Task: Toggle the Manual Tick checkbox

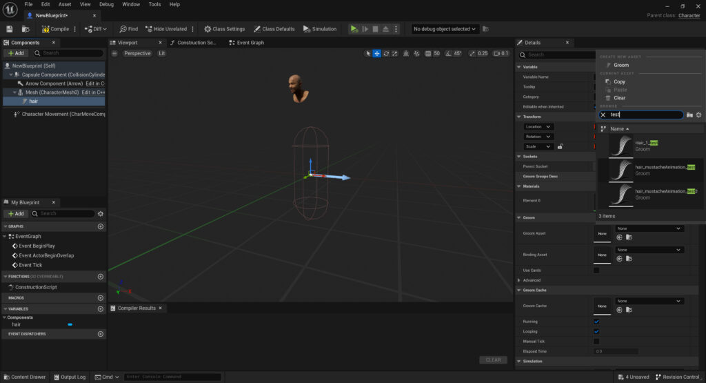Action: [596, 341]
